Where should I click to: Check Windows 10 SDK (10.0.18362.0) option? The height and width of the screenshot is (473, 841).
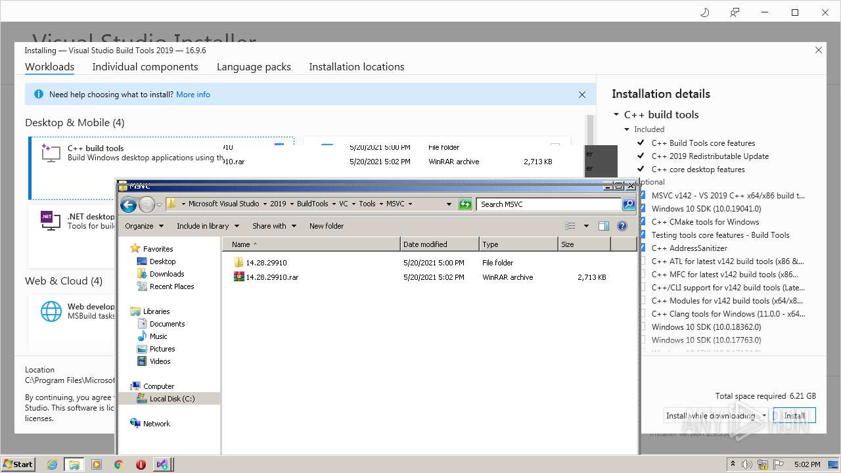pos(643,327)
